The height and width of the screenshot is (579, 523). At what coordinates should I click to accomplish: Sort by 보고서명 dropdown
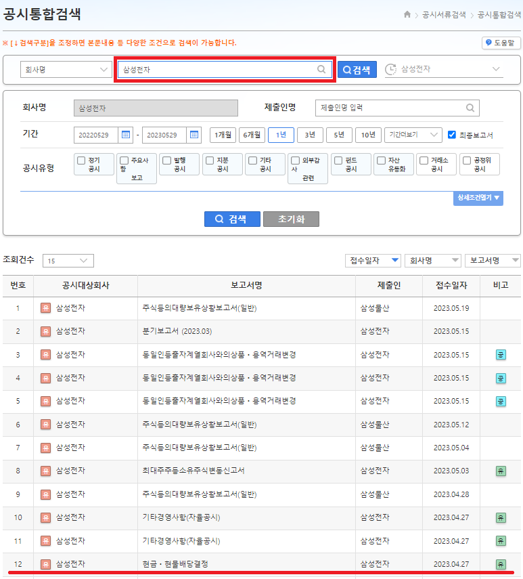[x=493, y=260]
